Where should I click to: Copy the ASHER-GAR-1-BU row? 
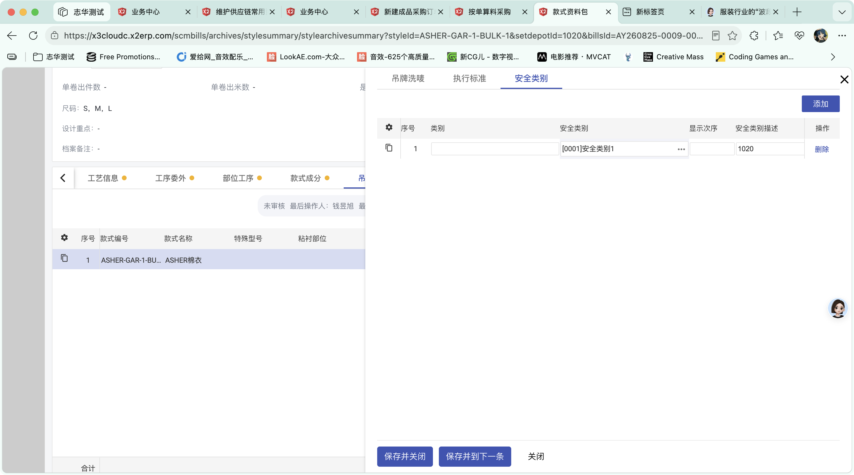pos(64,258)
